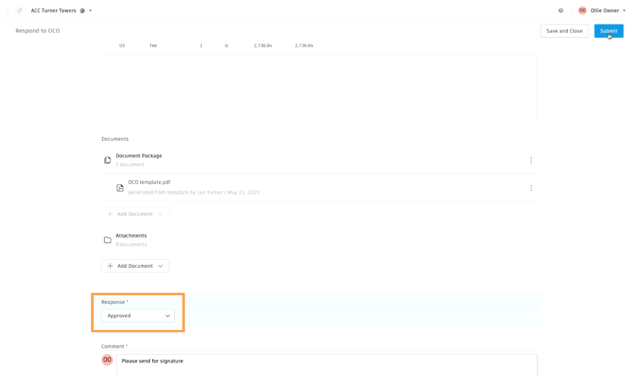Open Document Package more options menu
This screenshot has width=628, height=377.
tap(531, 160)
